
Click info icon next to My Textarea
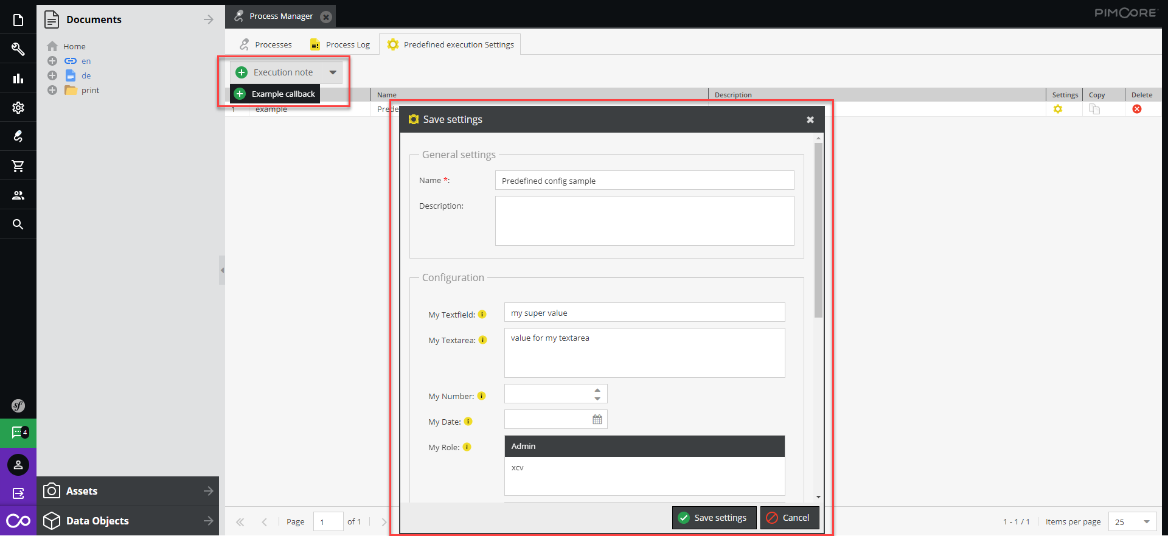[483, 340]
